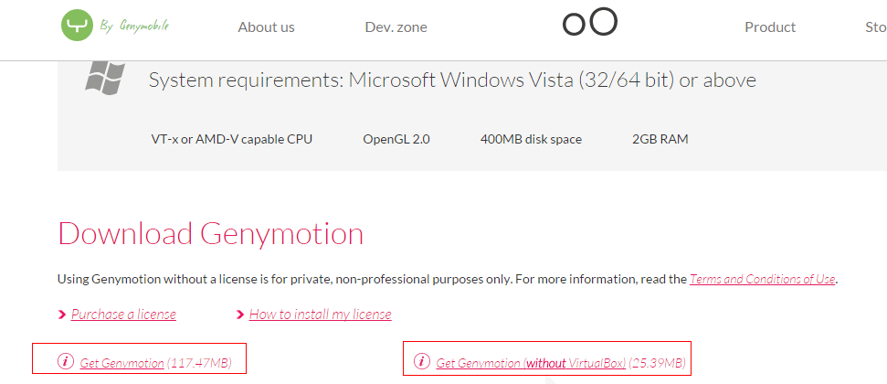Follow the Purchase a license link

[x=123, y=315]
